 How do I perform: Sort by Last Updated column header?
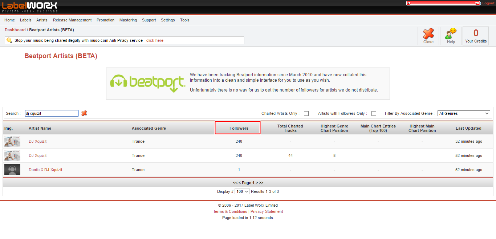tap(469, 128)
